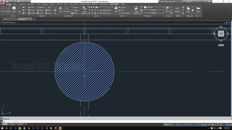Select the Polyline tool
This screenshot has height=130, width=232.
[x=8, y=9]
